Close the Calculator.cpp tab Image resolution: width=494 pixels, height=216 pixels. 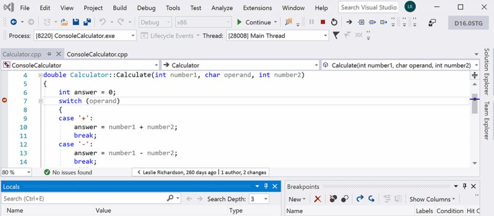(x=58, y=54)
